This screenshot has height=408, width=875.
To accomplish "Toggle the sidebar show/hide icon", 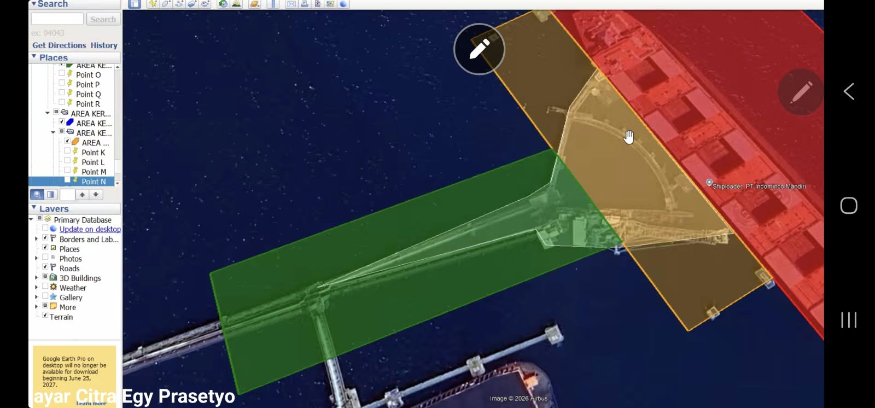I will [x=135, y=4].
